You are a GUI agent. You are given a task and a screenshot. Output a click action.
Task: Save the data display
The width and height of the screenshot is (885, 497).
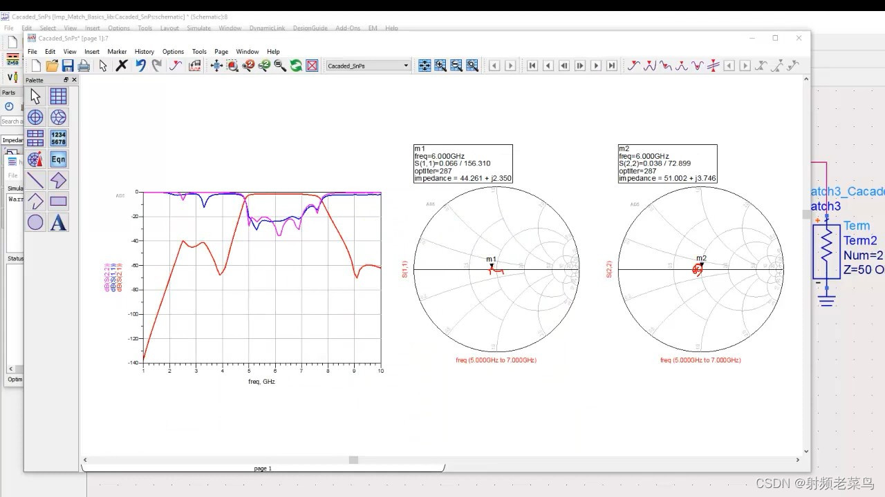point(68,66)
